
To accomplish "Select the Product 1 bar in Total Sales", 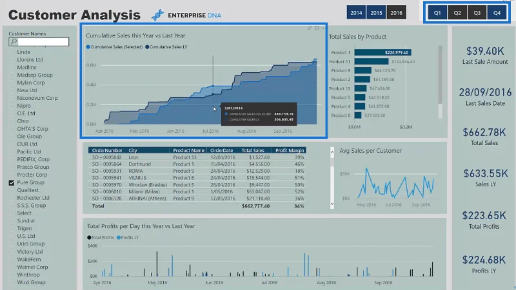I will [382, 52].
